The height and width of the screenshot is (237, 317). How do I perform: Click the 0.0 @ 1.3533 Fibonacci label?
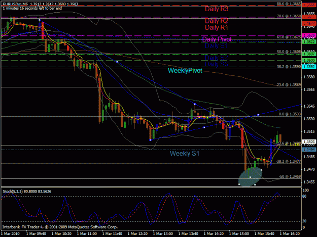tap(290, 114)
